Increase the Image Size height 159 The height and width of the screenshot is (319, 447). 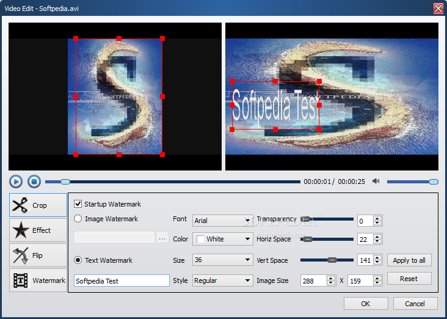point(377,279)
